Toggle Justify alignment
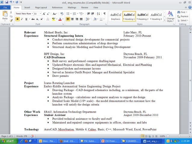The image size is (192, 144). (x=81, y=19)
